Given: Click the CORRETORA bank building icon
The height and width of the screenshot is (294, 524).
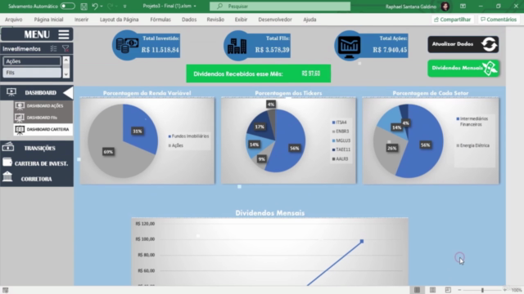Looking at the screenshot, I should [7, 176].
